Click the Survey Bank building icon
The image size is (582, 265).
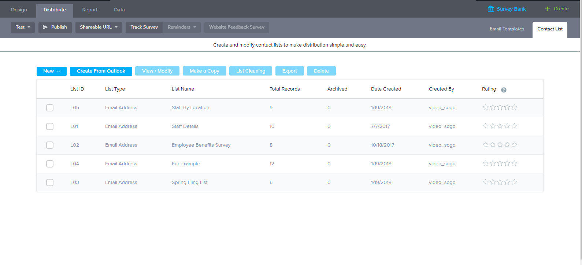[x=491, y=9]
